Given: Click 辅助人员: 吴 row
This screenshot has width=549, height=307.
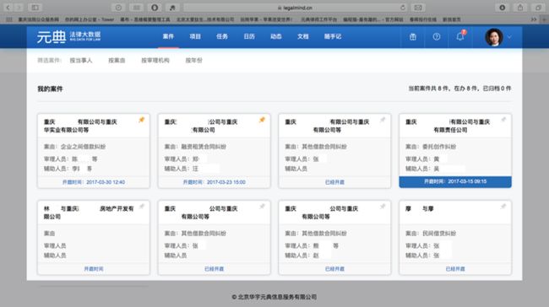Looking at the screenshot, I should [422, 169].
